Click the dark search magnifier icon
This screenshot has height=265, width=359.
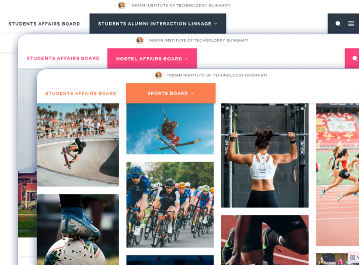point(338,23)
